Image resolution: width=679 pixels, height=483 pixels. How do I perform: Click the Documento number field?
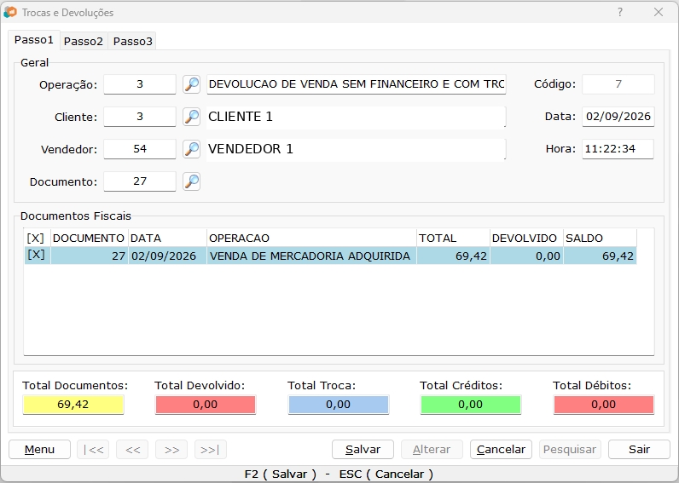click(140, 181)
